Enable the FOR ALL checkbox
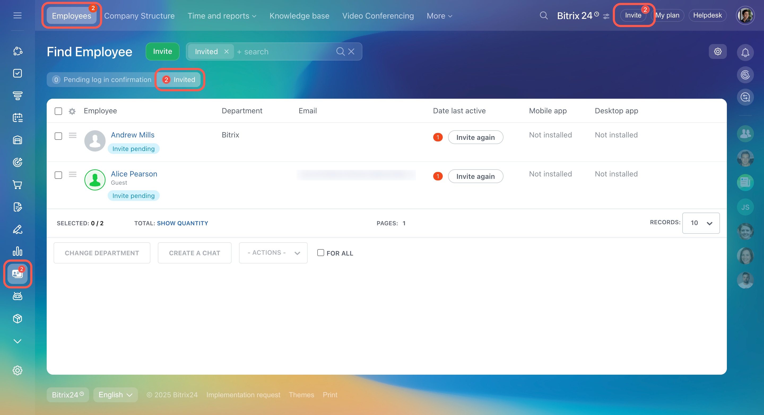The width and height of the screenshot is (764, 415). coord(320,253)
